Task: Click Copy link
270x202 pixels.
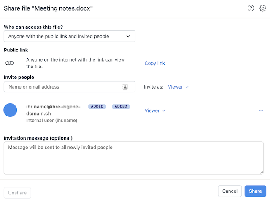Action: pos(155,63)
